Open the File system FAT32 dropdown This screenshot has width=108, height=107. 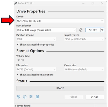tap(36, 70)
